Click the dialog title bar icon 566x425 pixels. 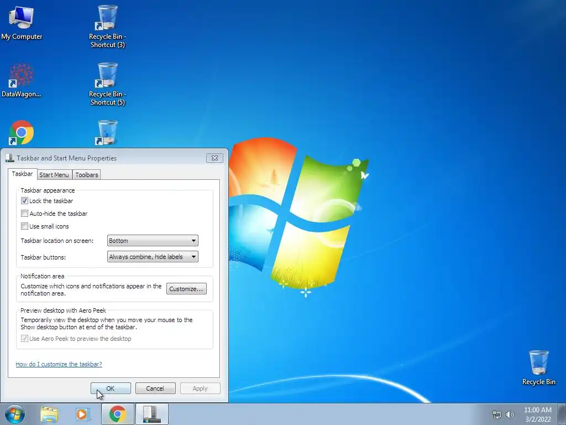click(10, 158)
